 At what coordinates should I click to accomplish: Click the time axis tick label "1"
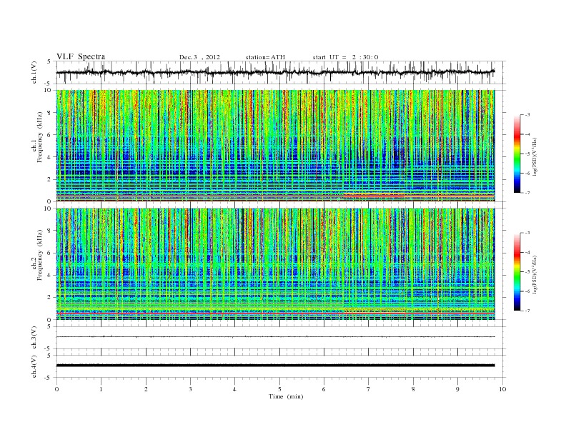[101, 389]
